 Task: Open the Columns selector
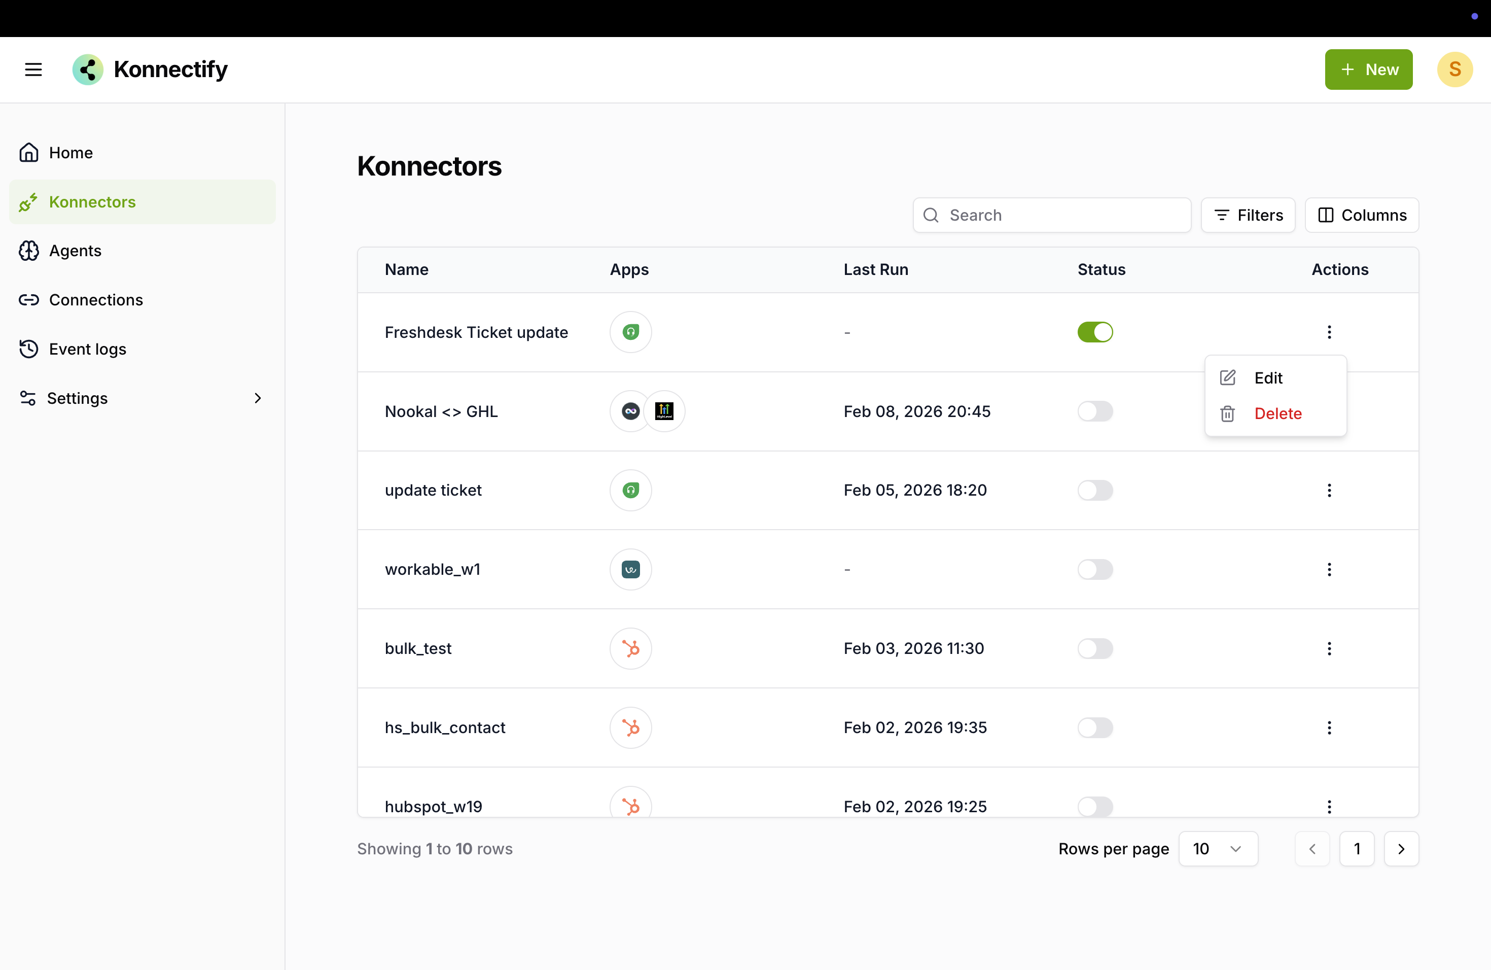1361,215
